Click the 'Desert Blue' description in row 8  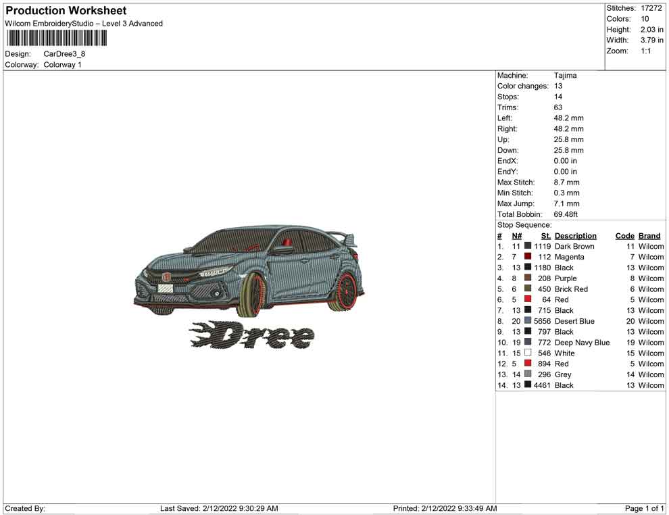click(574, 321)
